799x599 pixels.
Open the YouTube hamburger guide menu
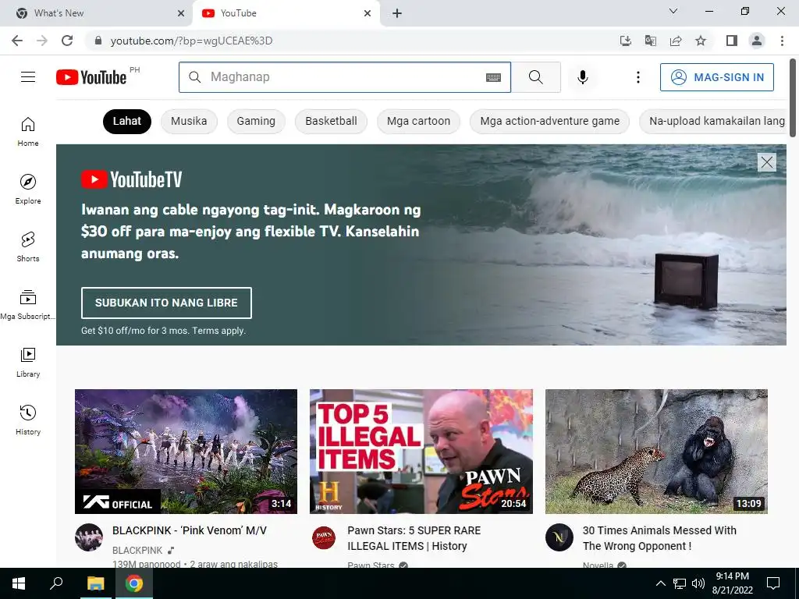click(28, 77)
